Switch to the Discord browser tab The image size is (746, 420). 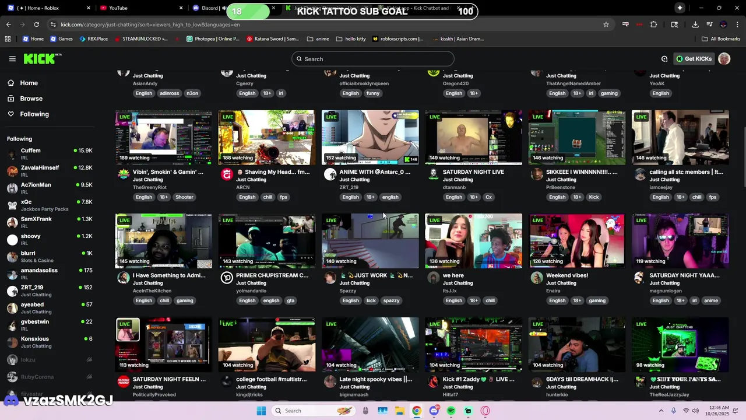coord(209,8)
